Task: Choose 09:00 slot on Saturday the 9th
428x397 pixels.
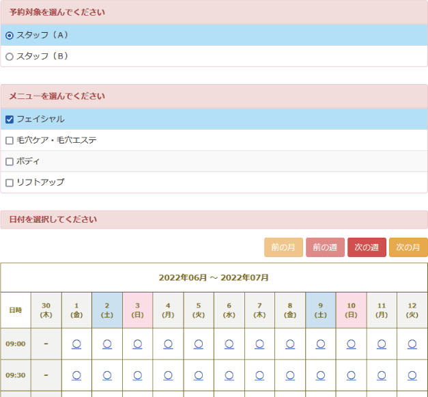Action: 320,344
